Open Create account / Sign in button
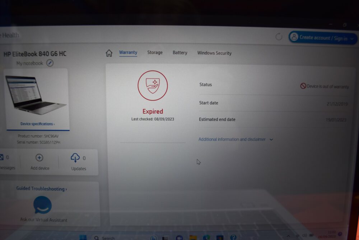The width and height of the screenshot is (359, 240). pyautogui.click(x=322, y=38)
